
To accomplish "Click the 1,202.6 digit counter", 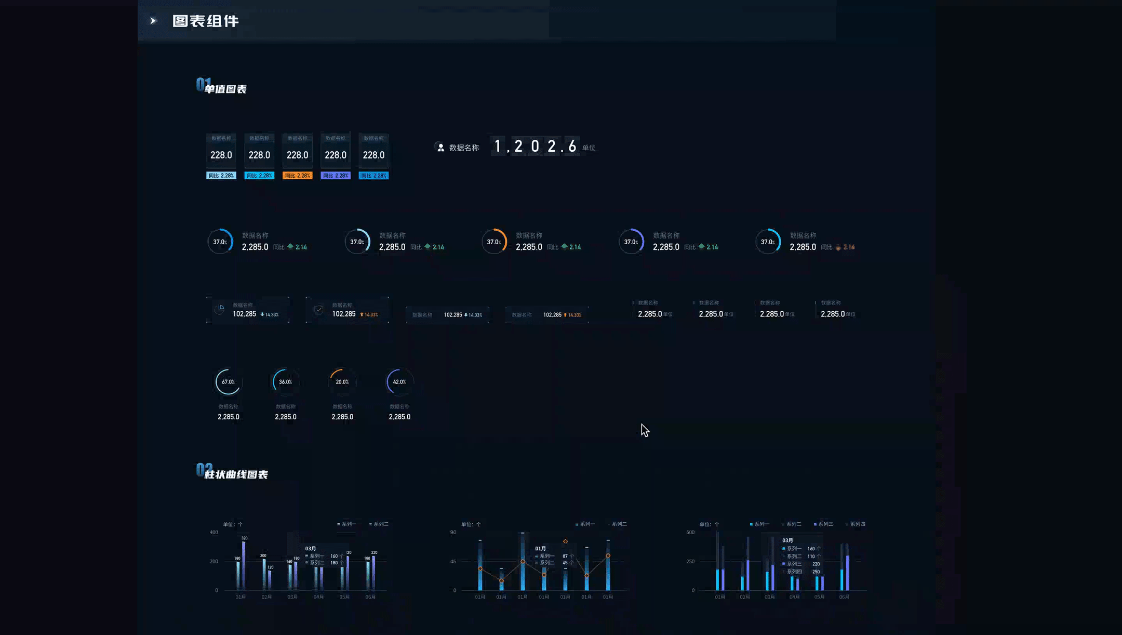I will (x=535, y=147).
